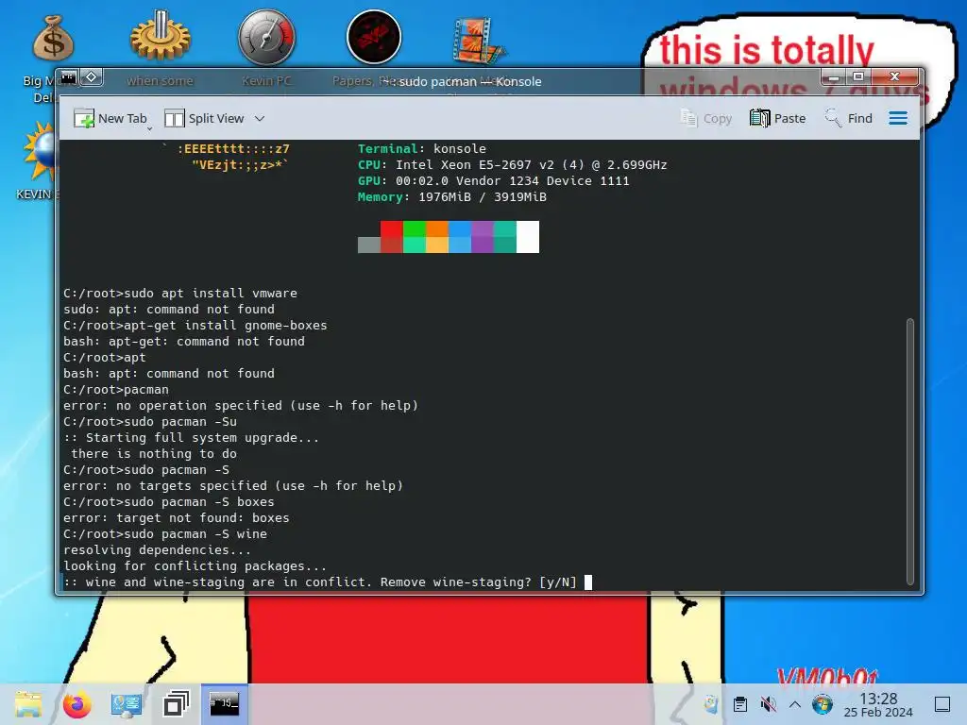The width and height of the screenshot is (967, 725).
Task: Click the Split View button
Action: pos(204,118)
